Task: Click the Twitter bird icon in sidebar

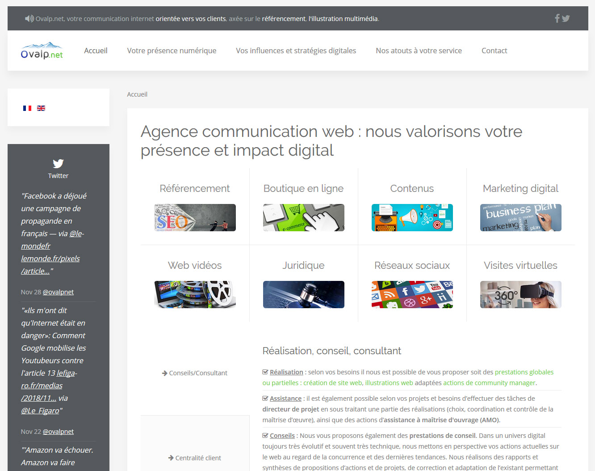Action: [x=58, y=164]
